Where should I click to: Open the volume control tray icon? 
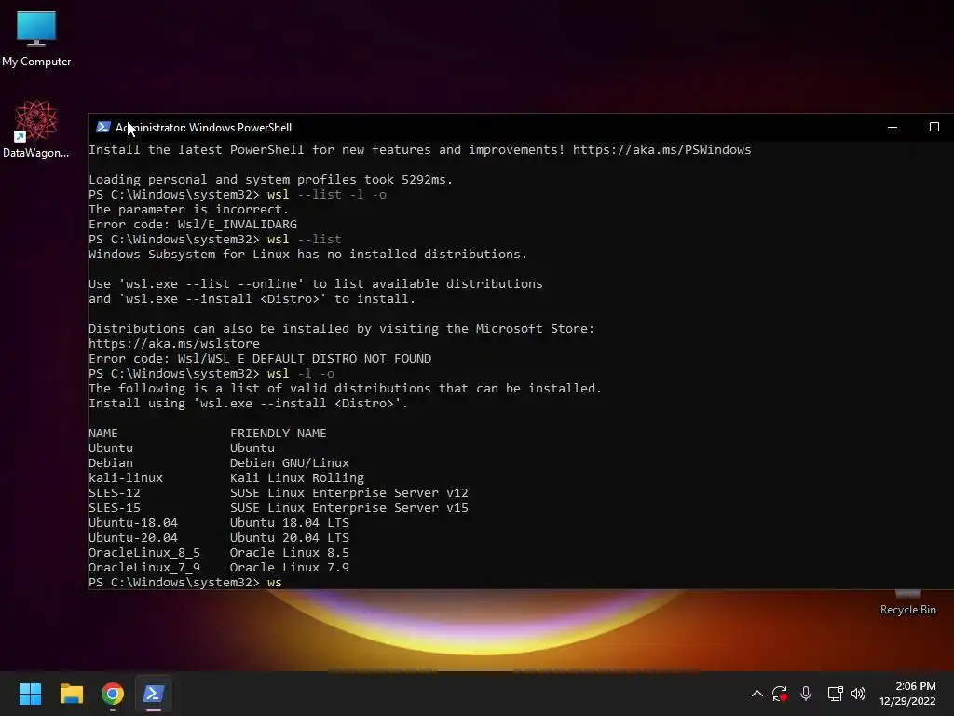coord(858,694)
